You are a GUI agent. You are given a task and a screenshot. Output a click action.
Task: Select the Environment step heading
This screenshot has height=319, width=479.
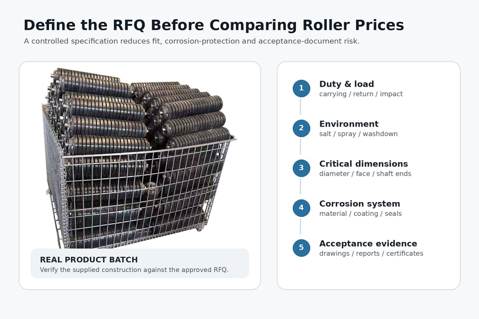[x=349, y=124]
